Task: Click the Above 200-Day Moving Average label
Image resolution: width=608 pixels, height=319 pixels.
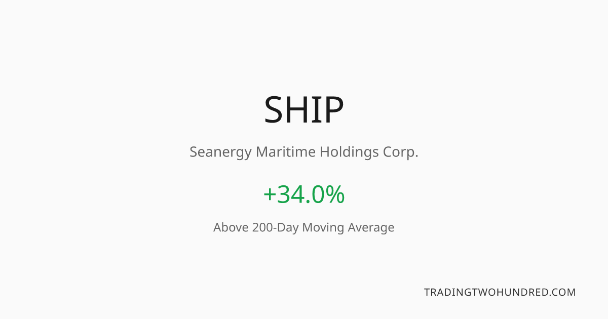Action: (x=304, y=228)
